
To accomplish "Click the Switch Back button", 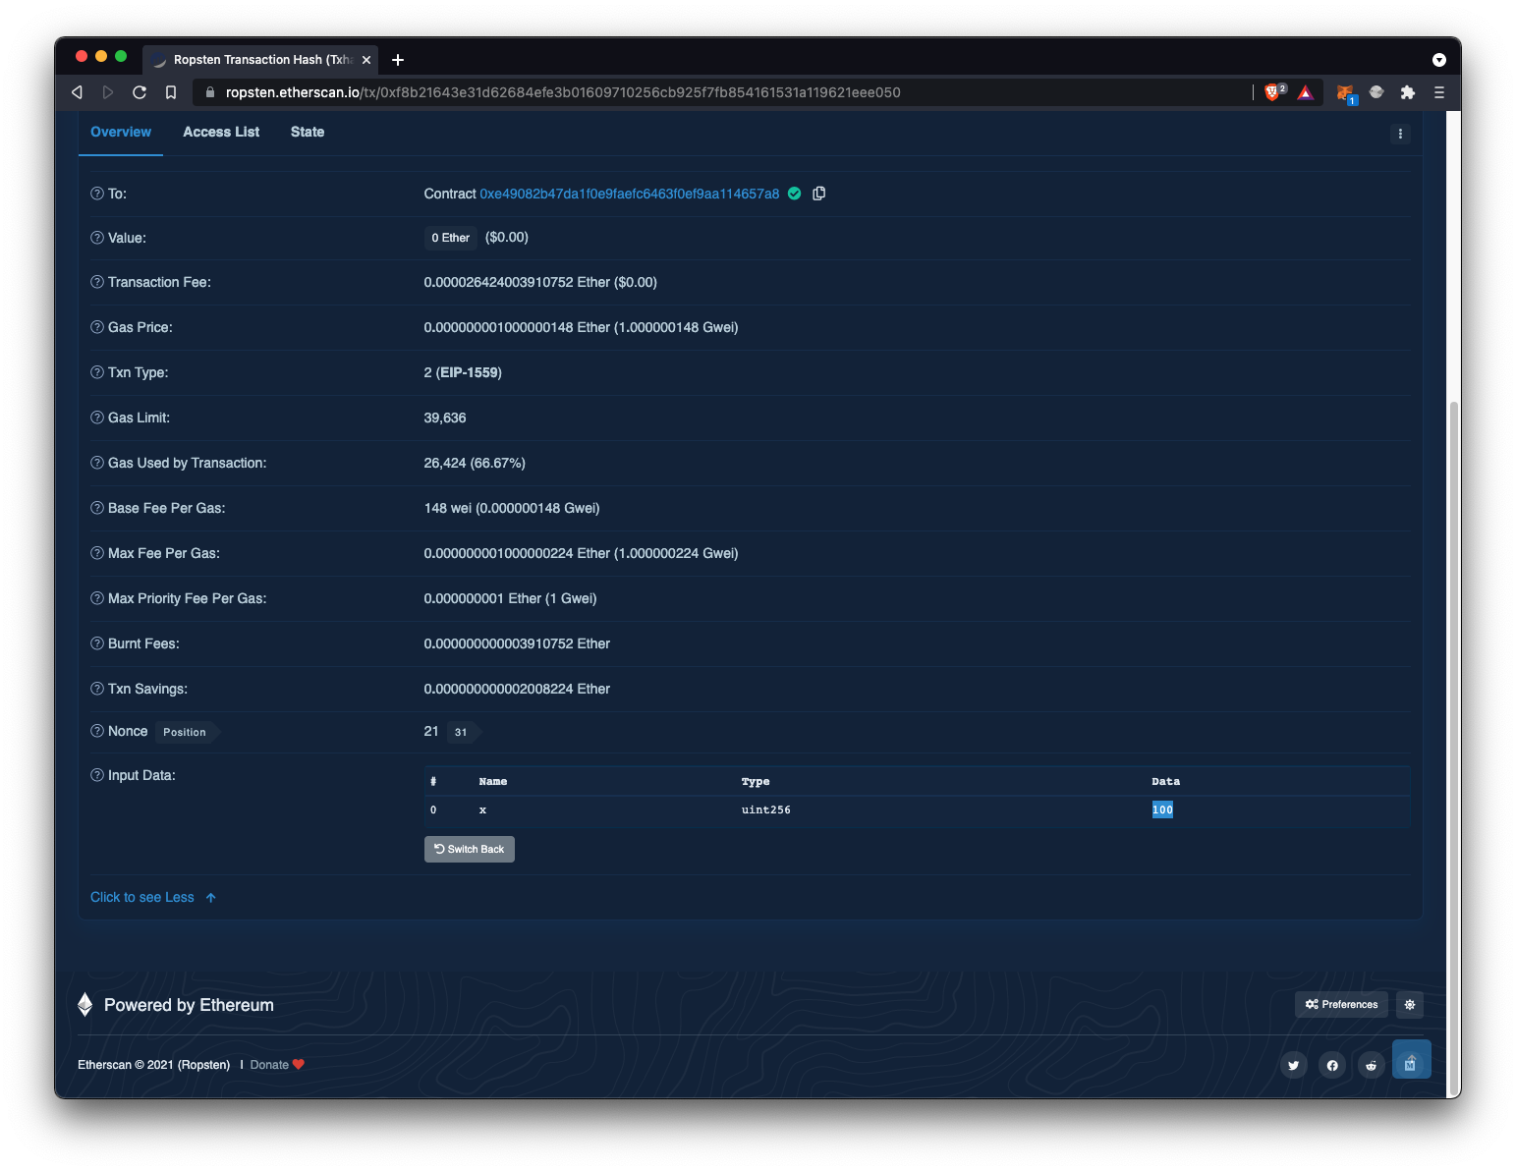I will pos(470,849).
